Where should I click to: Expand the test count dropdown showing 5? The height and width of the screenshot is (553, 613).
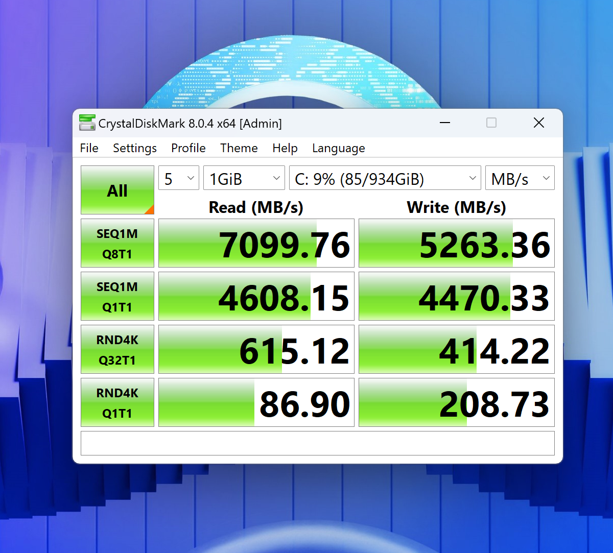pos(179,178)
